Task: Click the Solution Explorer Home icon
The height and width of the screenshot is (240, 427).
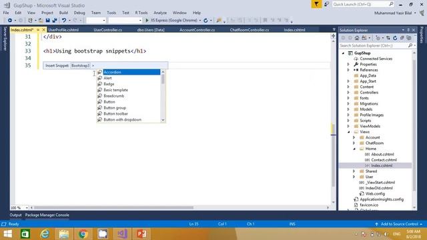Action: click(x=357, y=38)
